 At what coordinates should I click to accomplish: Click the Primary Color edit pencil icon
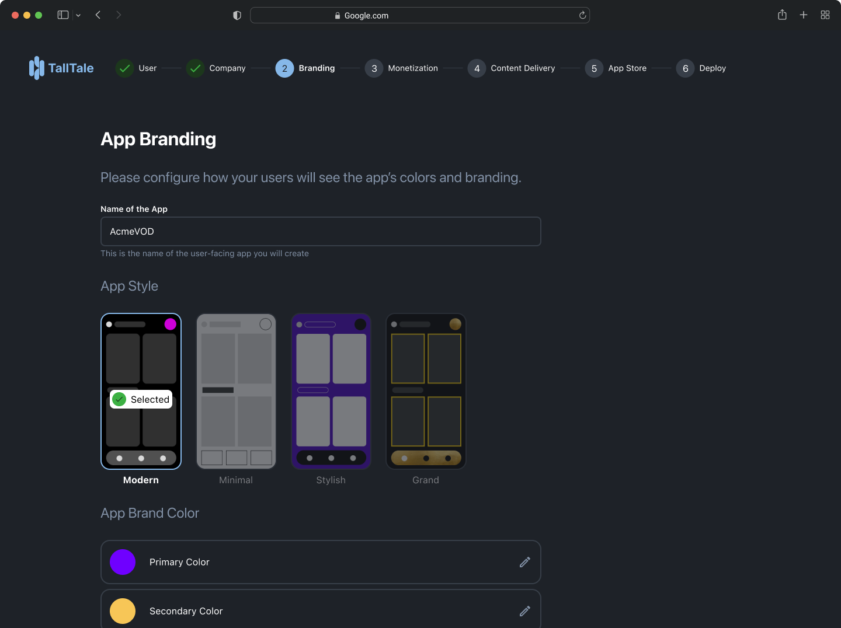pyautogui.click(x=524, y=562)
